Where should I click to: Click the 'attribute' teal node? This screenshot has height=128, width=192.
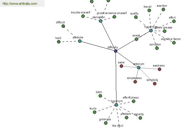(80, 41)
